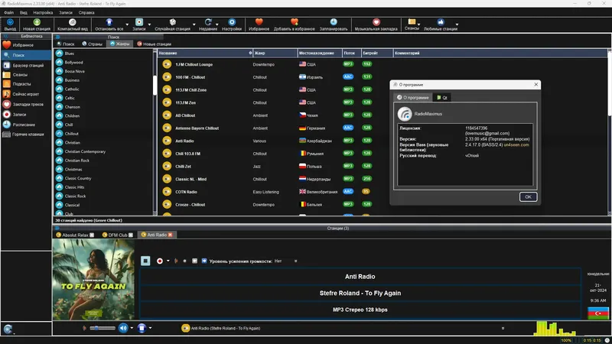
Task: Select Браузер станций in the library sidebar
Action: [x=26, y=66]
